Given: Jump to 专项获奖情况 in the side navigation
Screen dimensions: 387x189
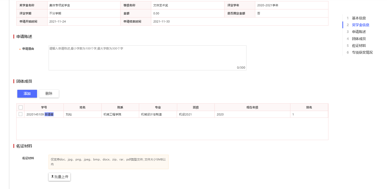Looking at the screenshot, I should pos(362,52).
